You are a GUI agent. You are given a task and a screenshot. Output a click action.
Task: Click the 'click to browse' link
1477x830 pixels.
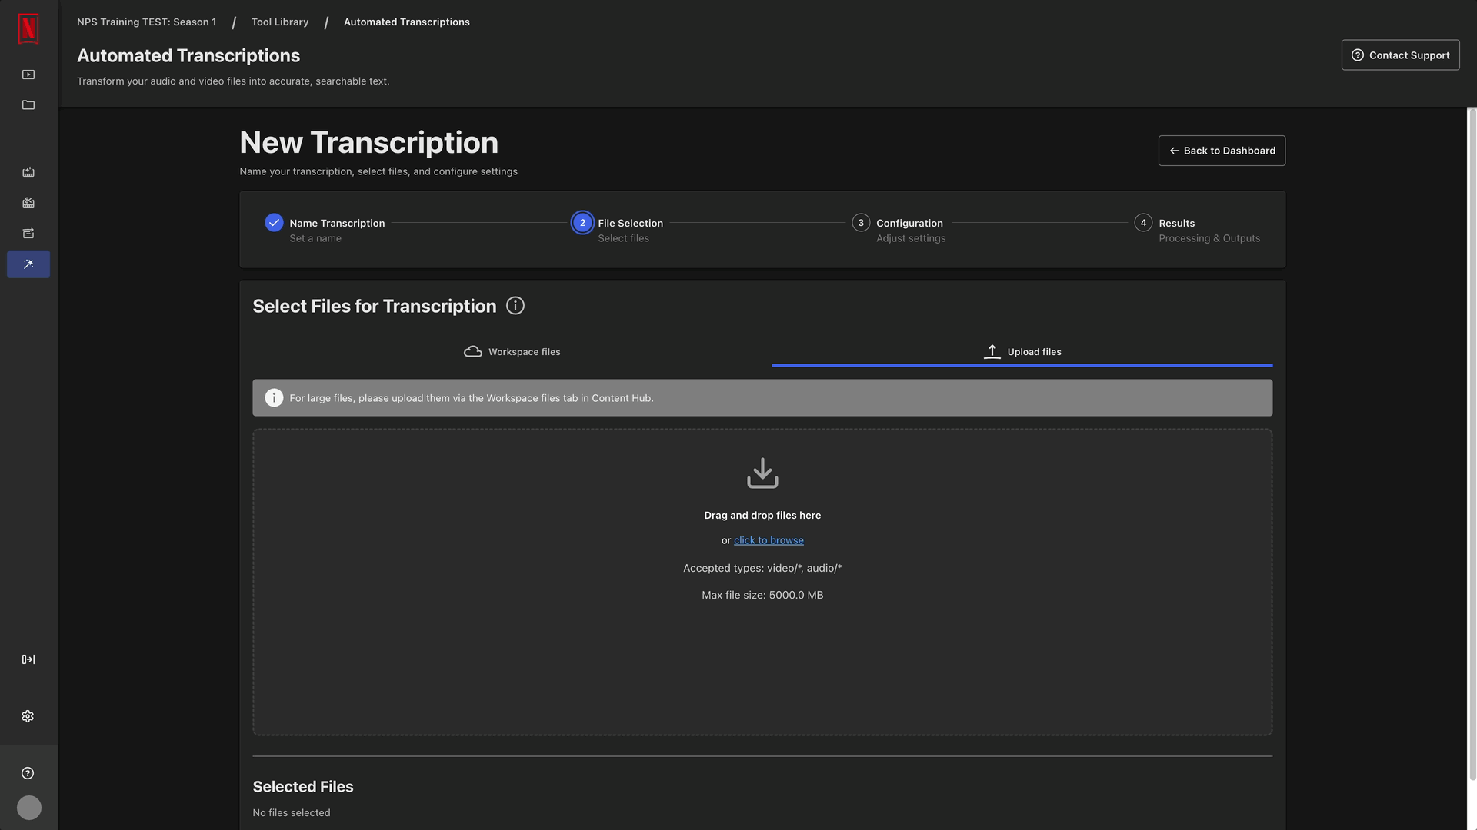(x=769, y=540)
